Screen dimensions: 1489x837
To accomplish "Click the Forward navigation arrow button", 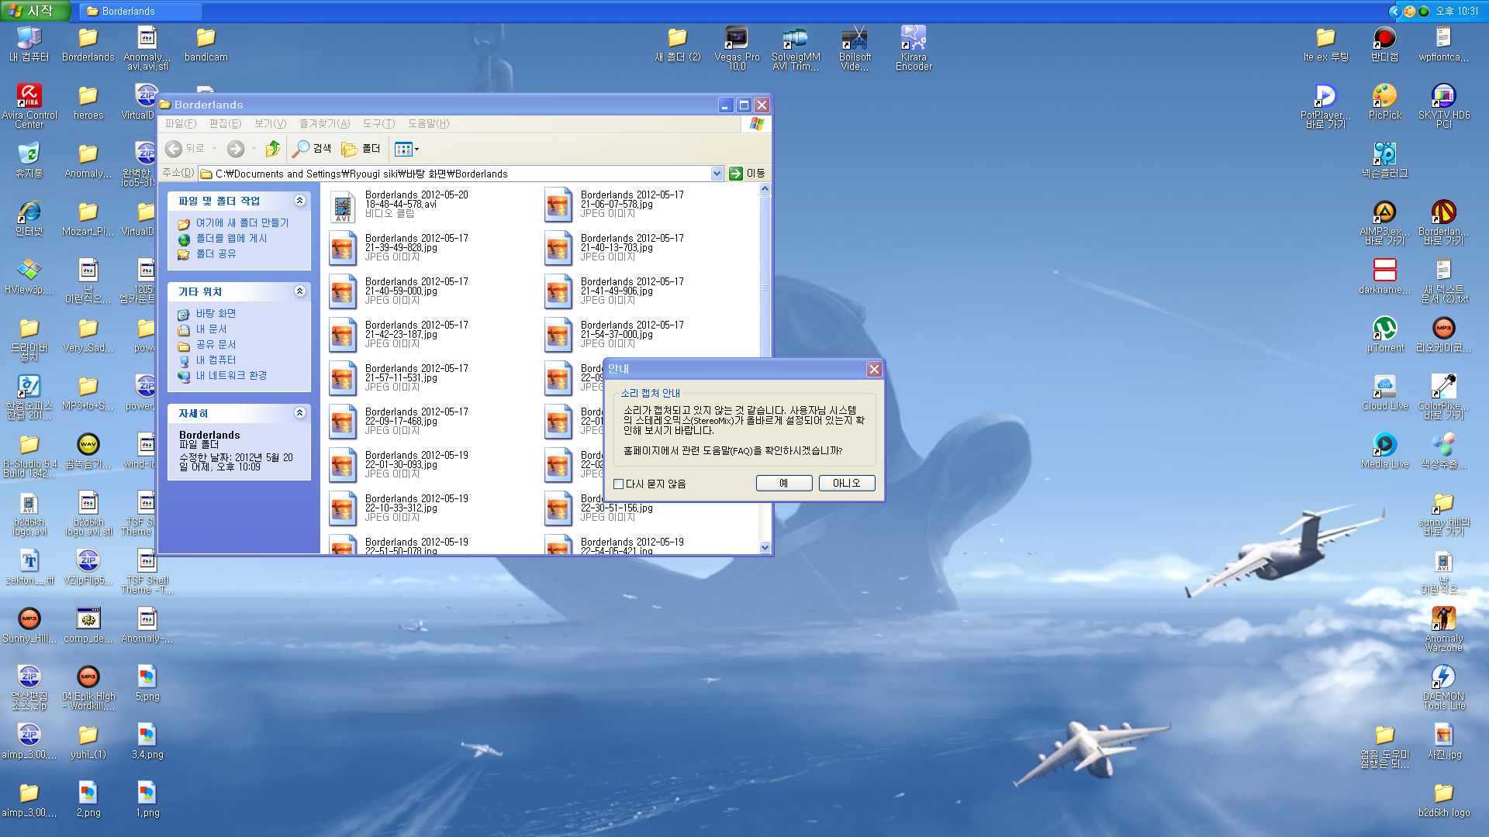I will click(236, 149).
